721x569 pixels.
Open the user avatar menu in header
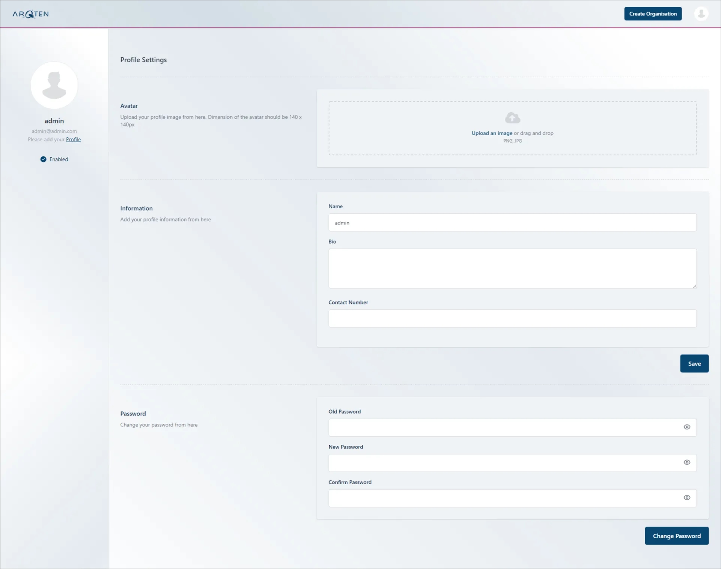click(701, 14)
